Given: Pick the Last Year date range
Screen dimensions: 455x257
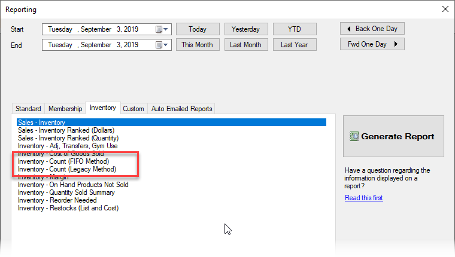Looking at the screenshot, I should click(295, 45).
